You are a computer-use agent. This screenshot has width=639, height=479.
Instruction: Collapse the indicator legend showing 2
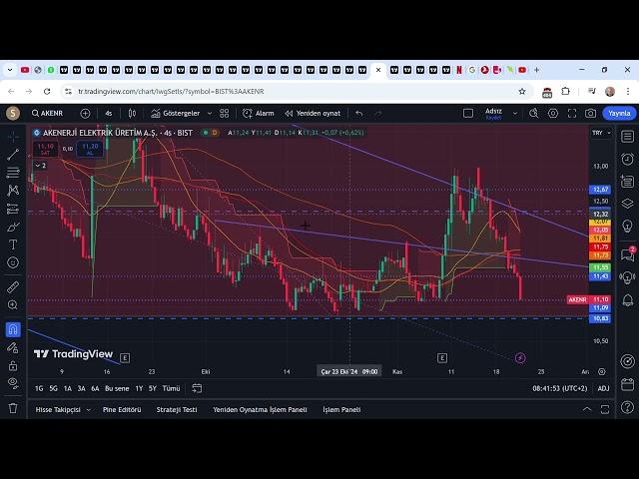click(40, 166)
